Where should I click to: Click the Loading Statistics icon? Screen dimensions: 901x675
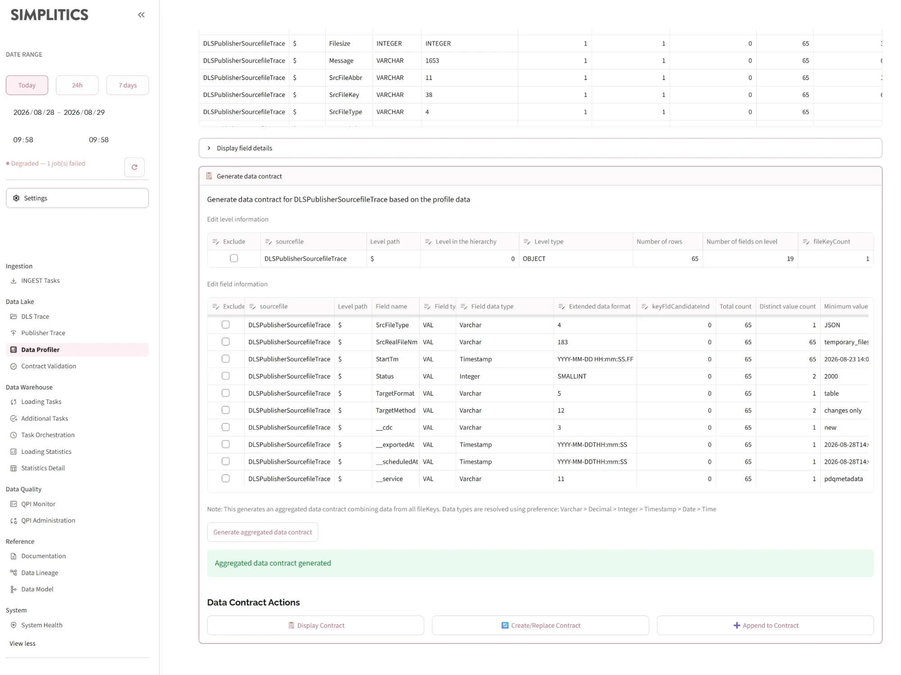point(14,452)
